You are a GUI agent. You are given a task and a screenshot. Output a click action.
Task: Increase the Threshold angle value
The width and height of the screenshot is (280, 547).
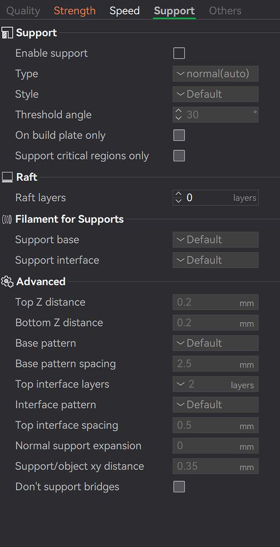(179, 111)
